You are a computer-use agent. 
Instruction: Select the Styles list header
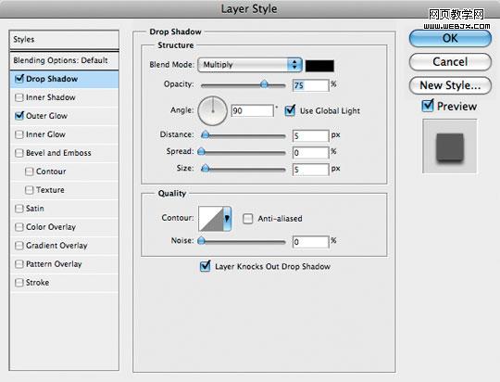tap(64, 40)
